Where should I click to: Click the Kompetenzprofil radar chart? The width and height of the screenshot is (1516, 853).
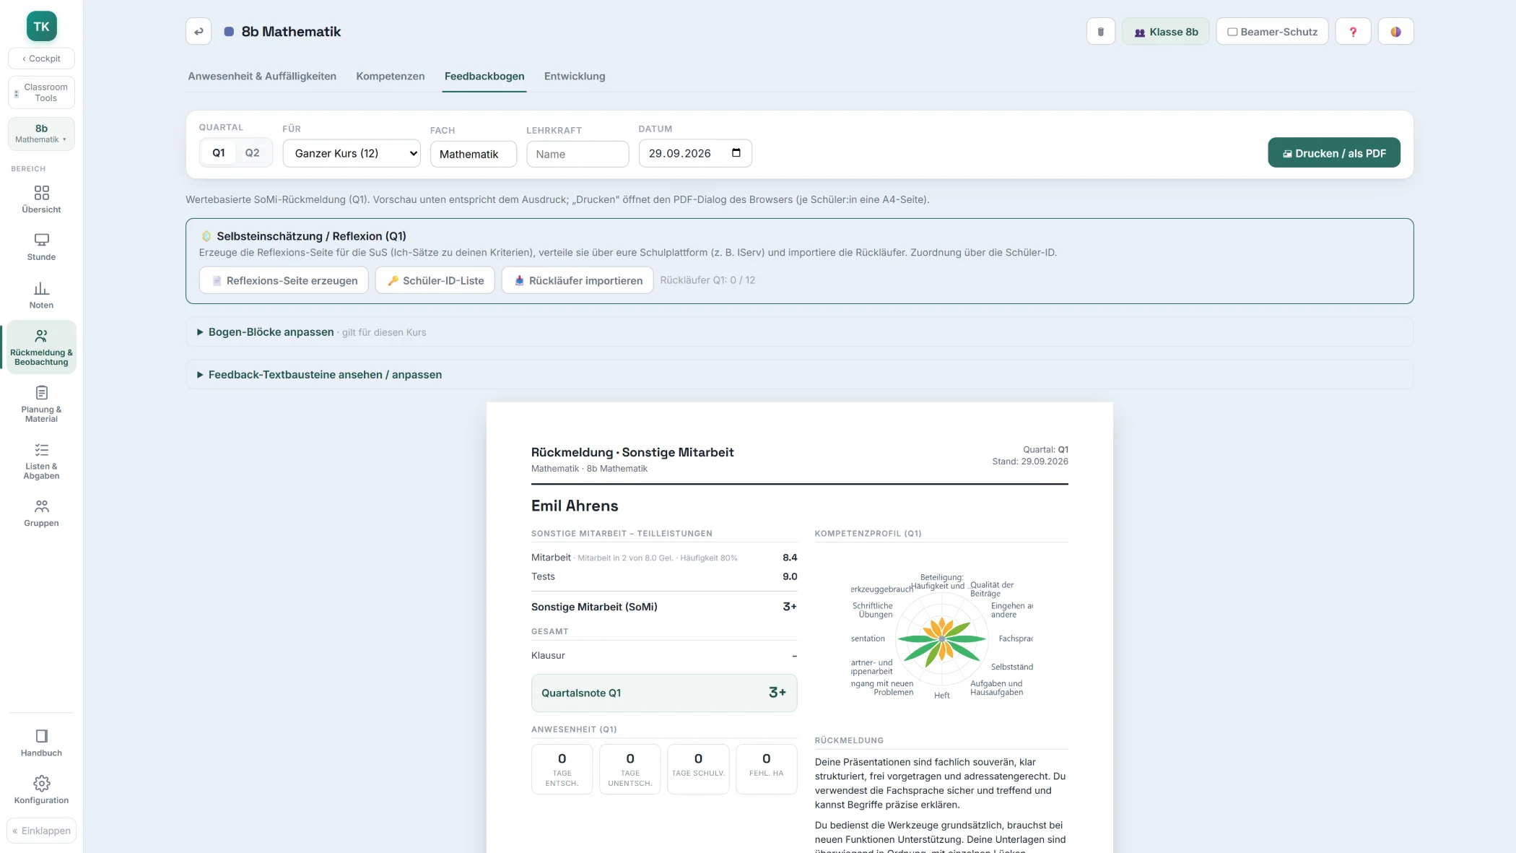click(941, 638)
